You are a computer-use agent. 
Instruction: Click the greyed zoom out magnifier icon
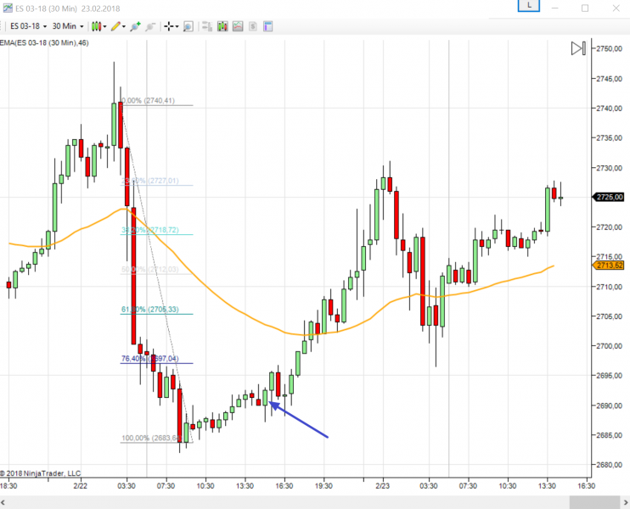(x=150, y=26)
